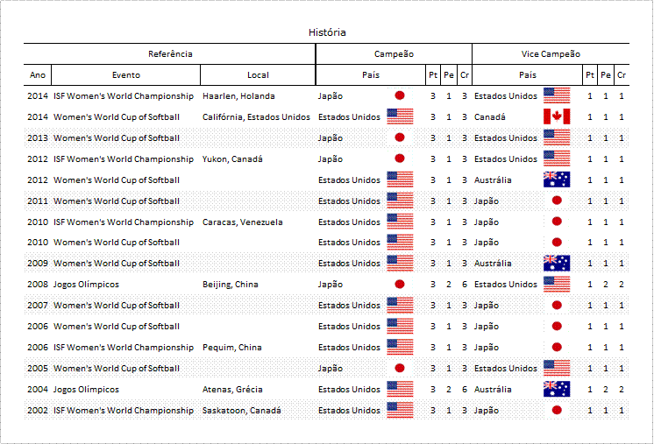Select the year '2009' cell
Screen dimensions: 654x444
pyautogui.click(x=38, y=264)
